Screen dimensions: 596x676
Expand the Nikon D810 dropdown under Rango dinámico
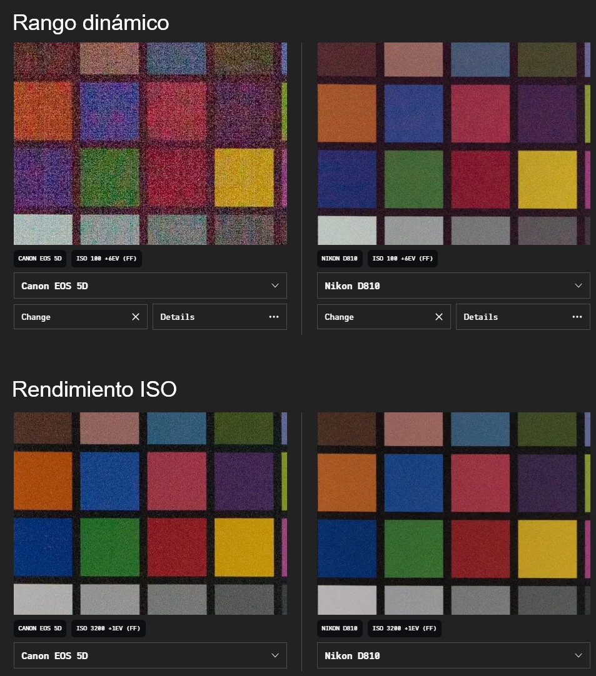click(453, 286)
